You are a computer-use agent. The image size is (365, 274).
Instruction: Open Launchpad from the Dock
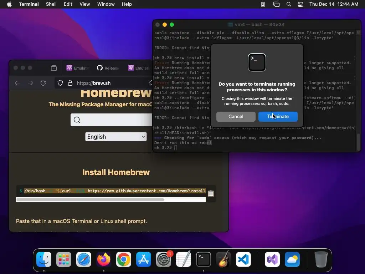click(64, 259)
